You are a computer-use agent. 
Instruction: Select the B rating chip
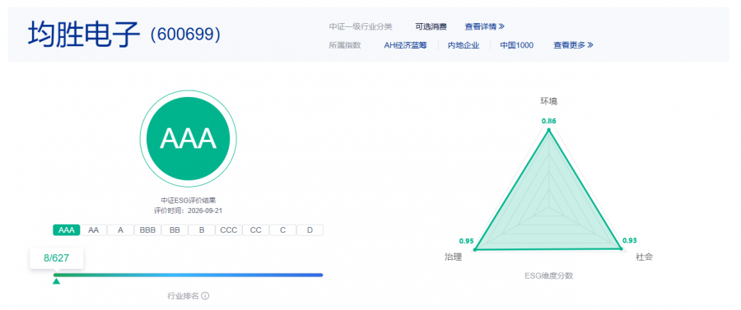202,229
